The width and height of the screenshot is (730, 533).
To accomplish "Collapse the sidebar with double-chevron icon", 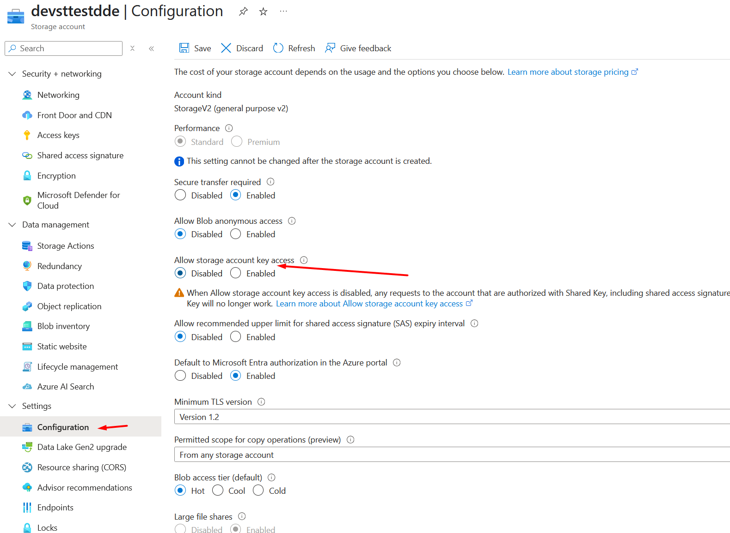I will (151, 48).
